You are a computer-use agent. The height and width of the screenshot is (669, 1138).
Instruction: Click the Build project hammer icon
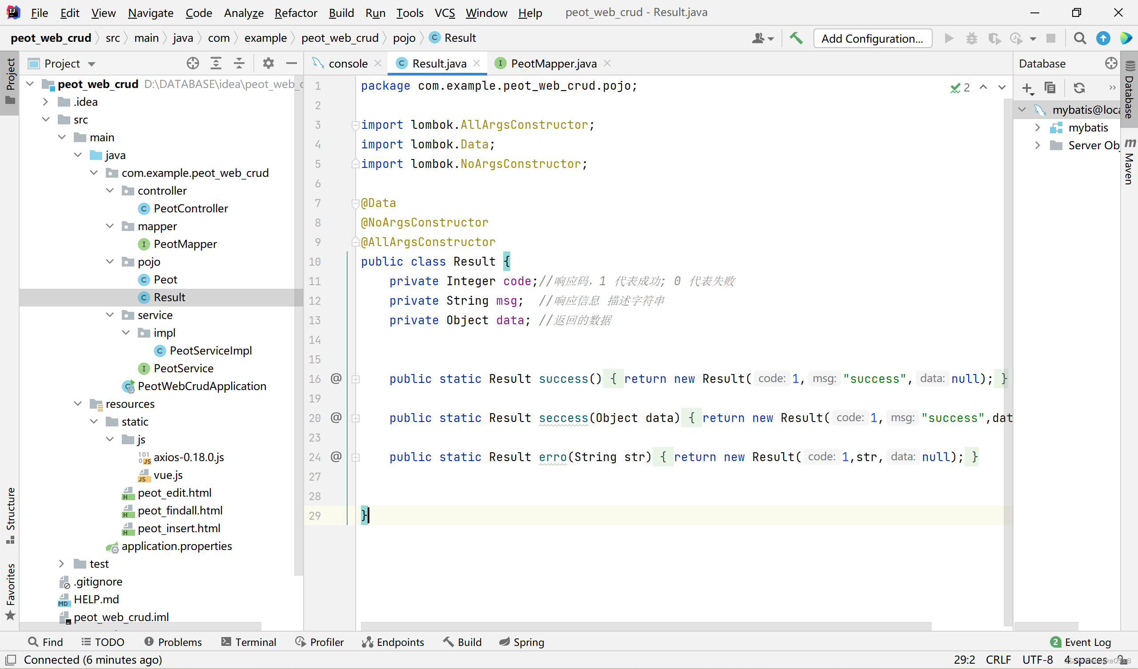[x=796, y=38]
